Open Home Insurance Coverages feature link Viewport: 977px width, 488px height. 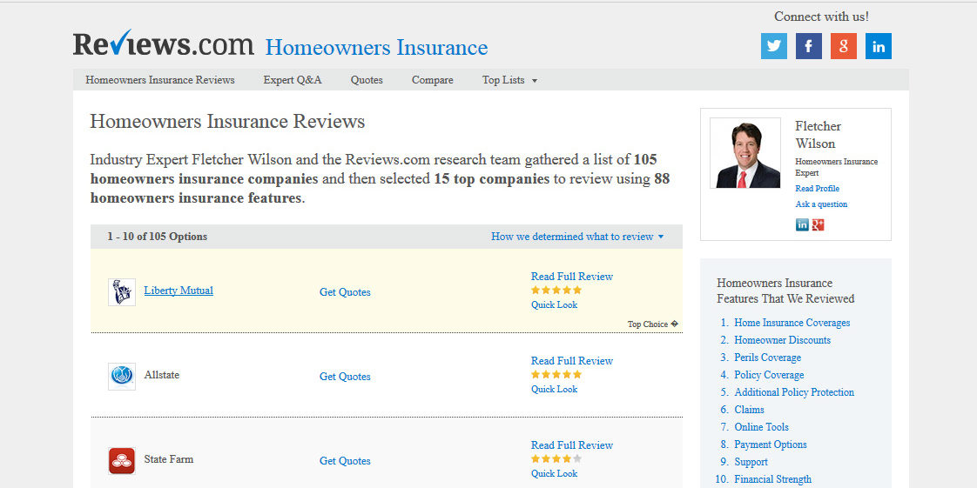pos(792,323)
